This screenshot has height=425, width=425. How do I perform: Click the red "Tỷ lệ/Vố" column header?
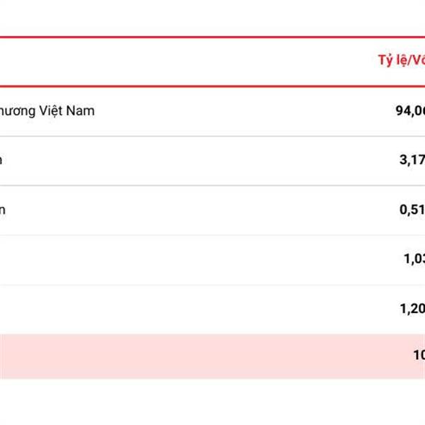[x=402, y=60]
